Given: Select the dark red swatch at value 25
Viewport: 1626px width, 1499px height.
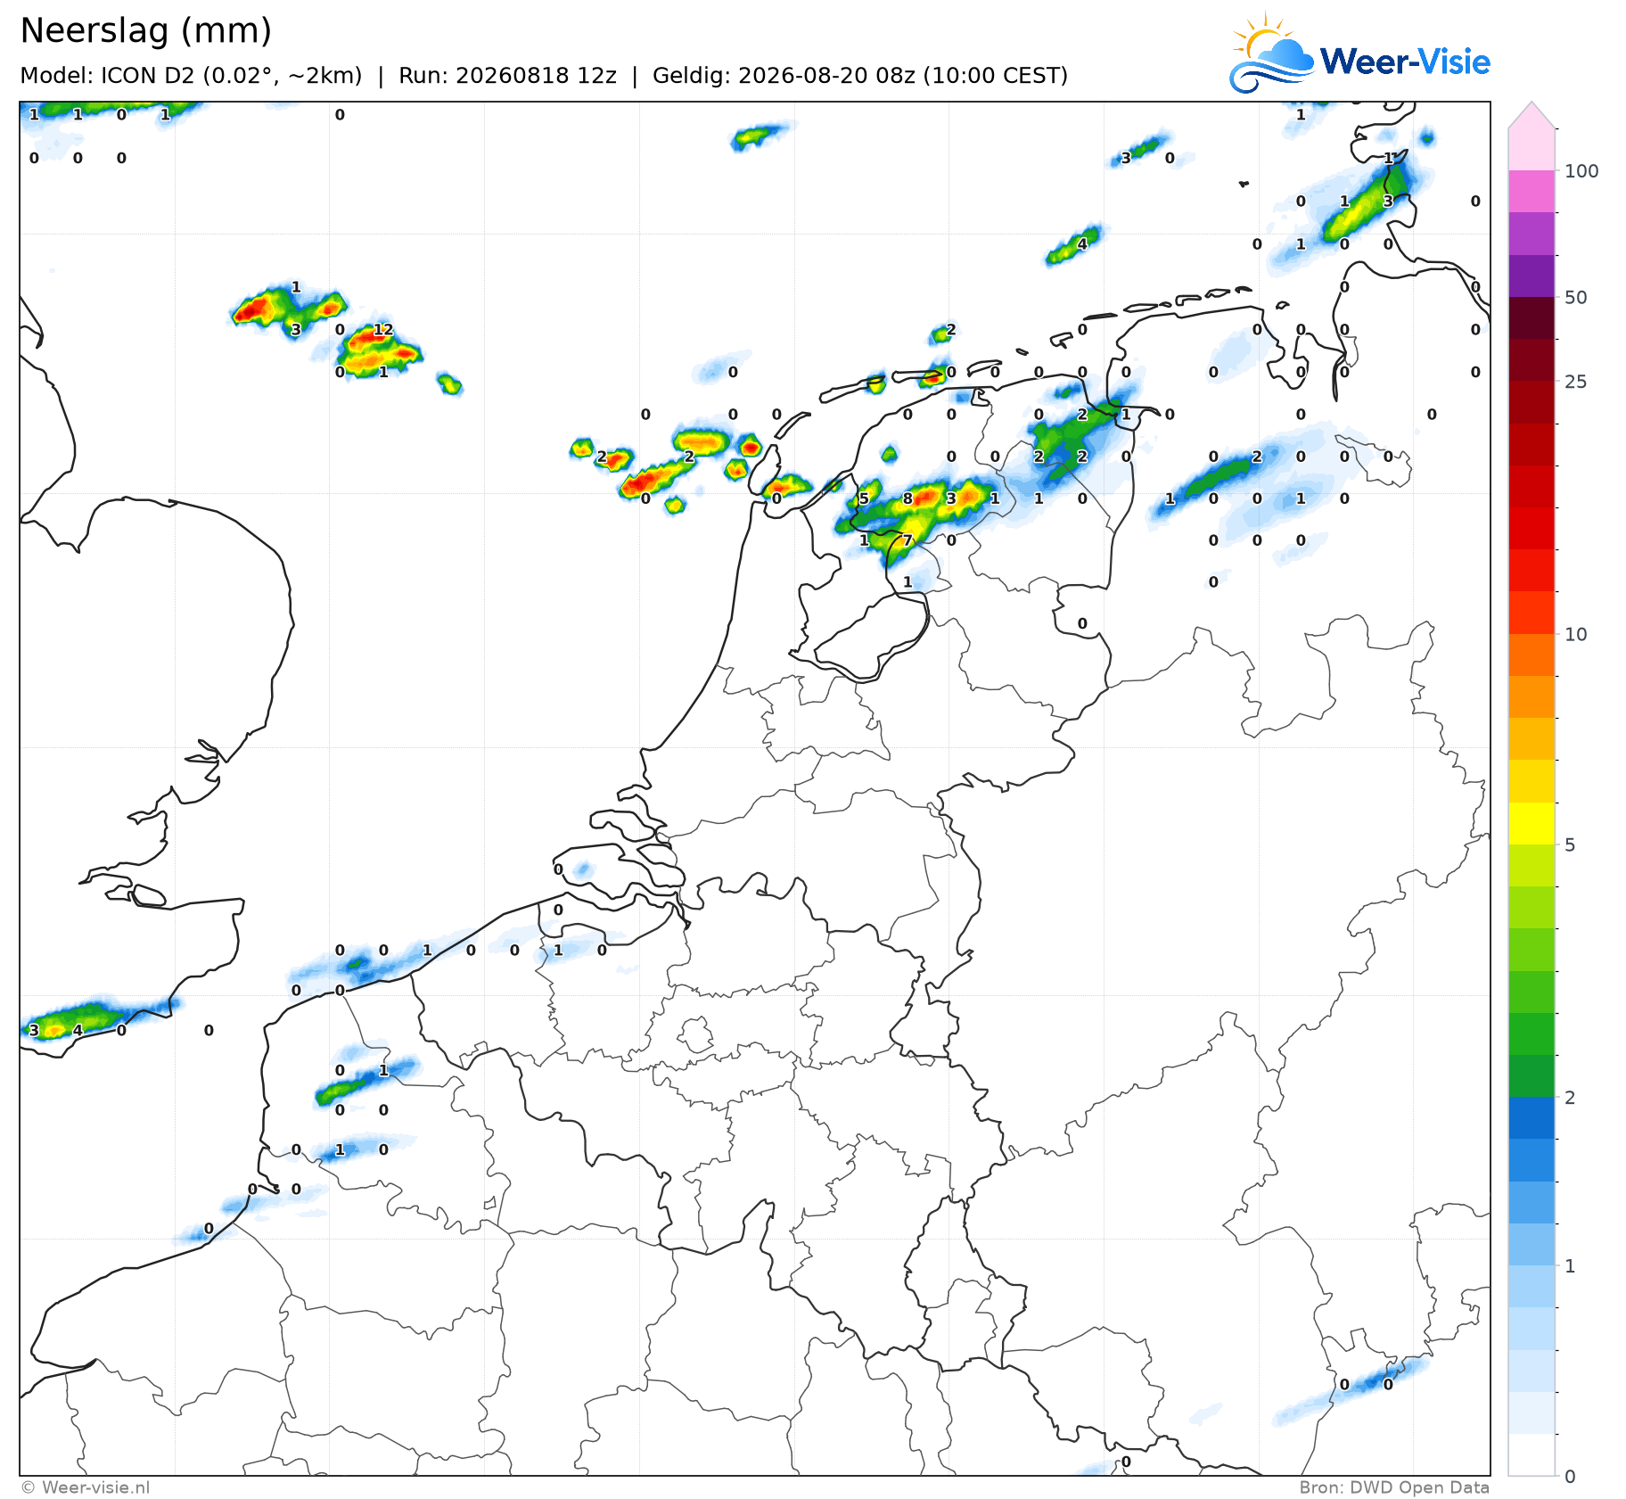Looking at the screenshot, I should point(1532,402).
